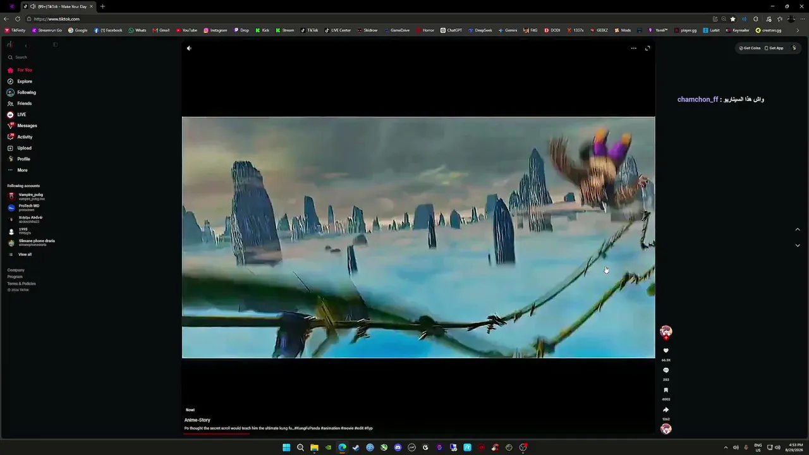Image resolution: width=809 pixels, height=455 pixels.
Task: Seek on the video progress bar
Action: 418,434
